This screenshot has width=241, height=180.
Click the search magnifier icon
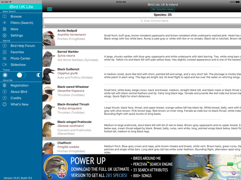pyautogui.click(x=141, y=21)
